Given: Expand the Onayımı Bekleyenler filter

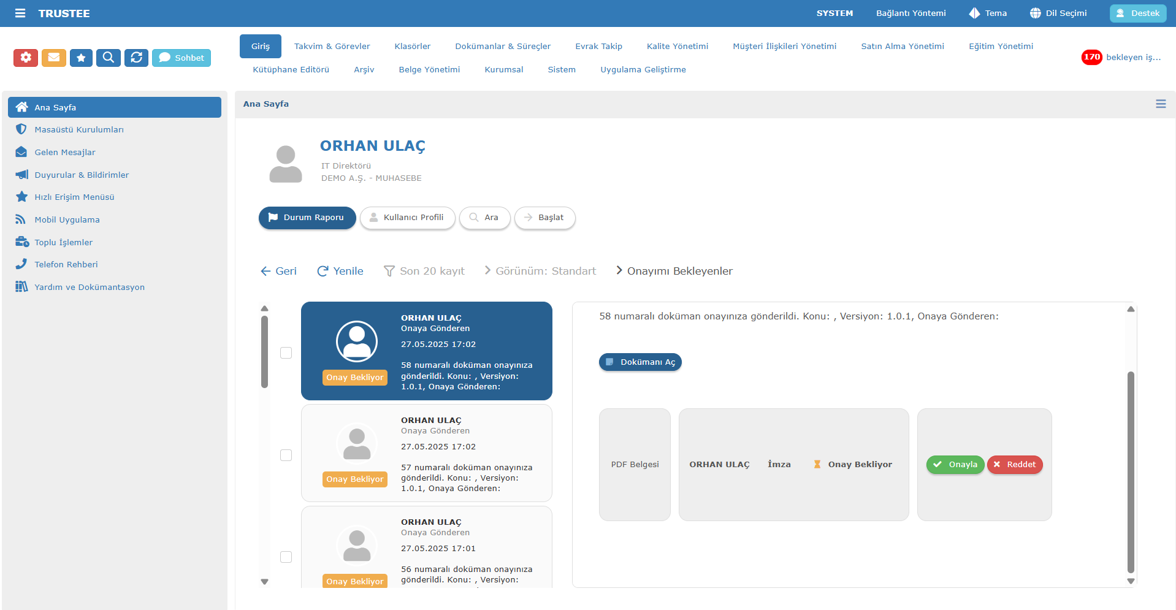Looking at the screenshot, I should 674,271.
